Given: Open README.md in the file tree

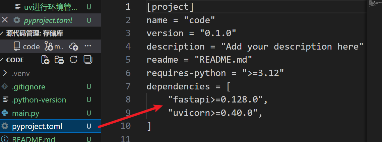Looking at the screenshot, I should (34, 139).
